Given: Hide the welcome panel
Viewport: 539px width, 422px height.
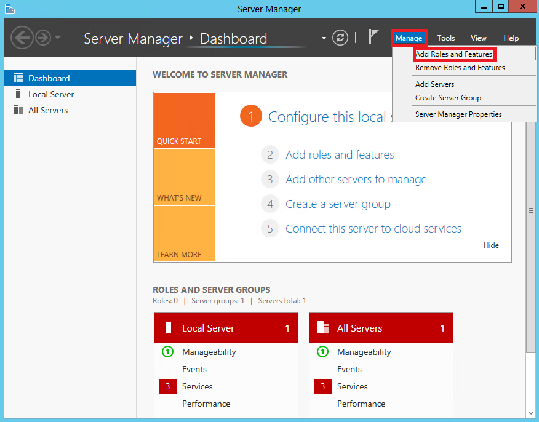Looking at the screenshot, I should [x=491, y=245].
